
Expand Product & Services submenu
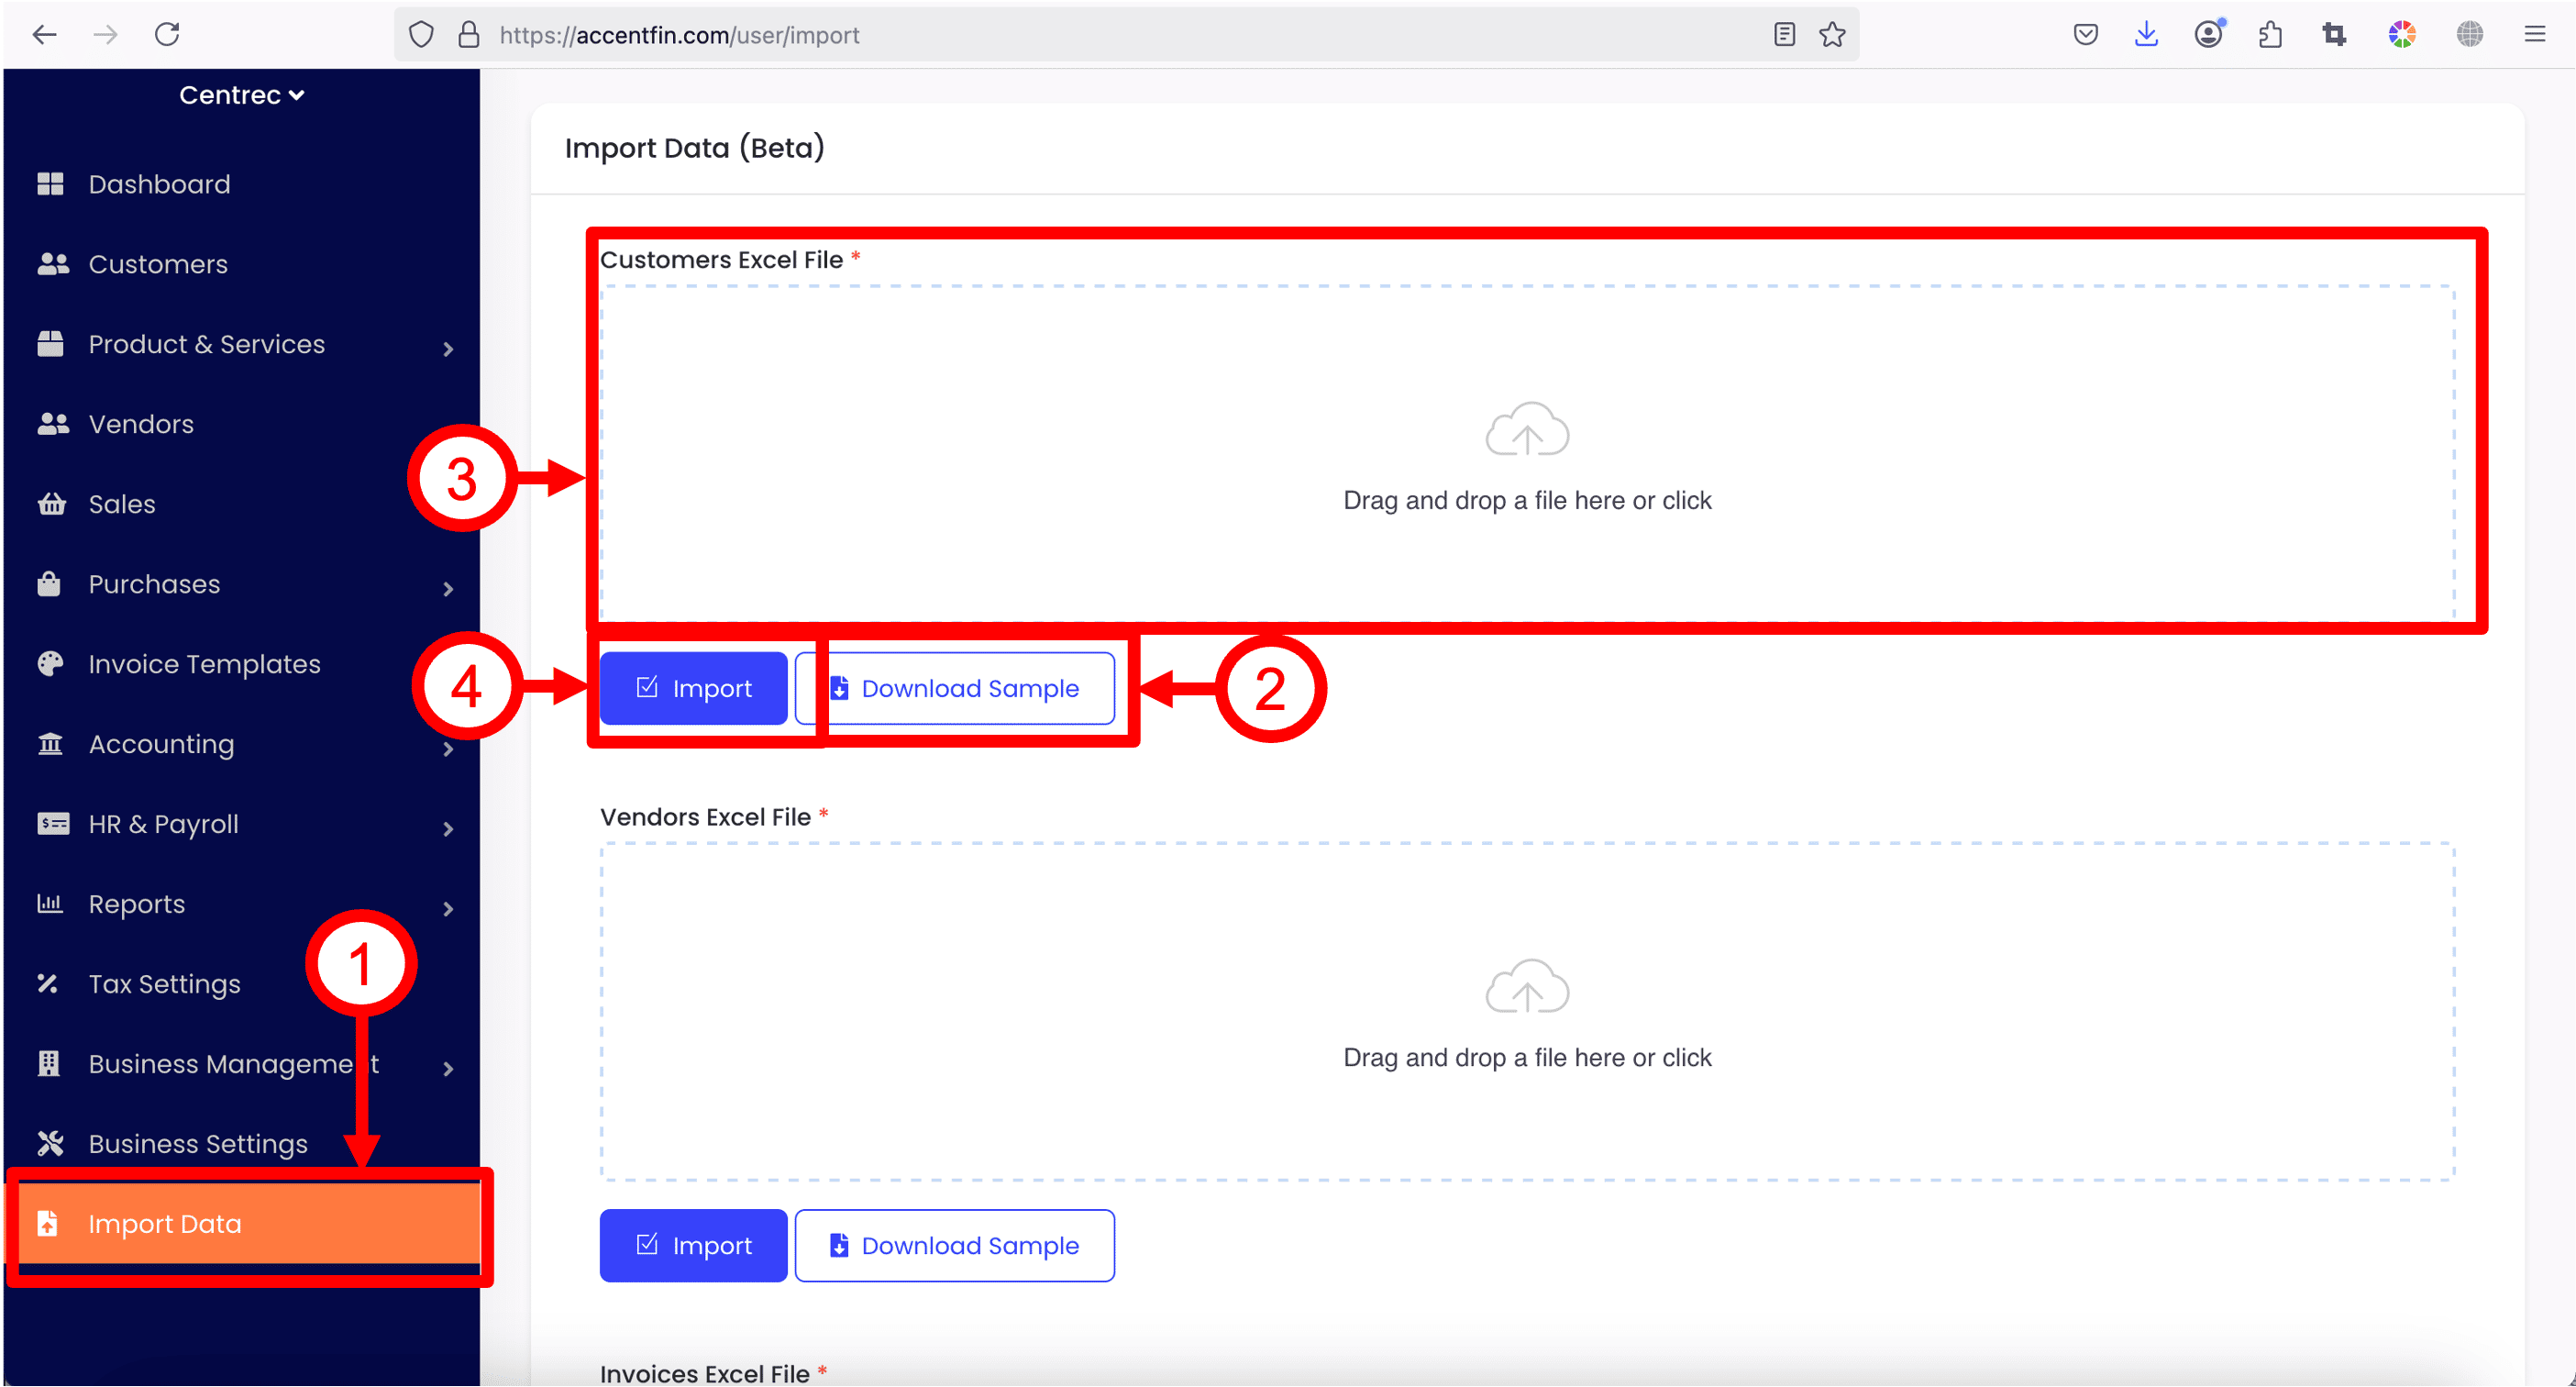point(448,349)
